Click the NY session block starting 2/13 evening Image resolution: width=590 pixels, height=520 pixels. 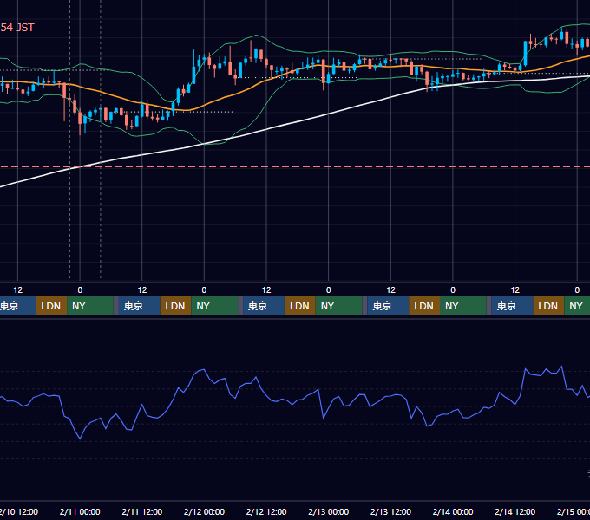point(463,306)
